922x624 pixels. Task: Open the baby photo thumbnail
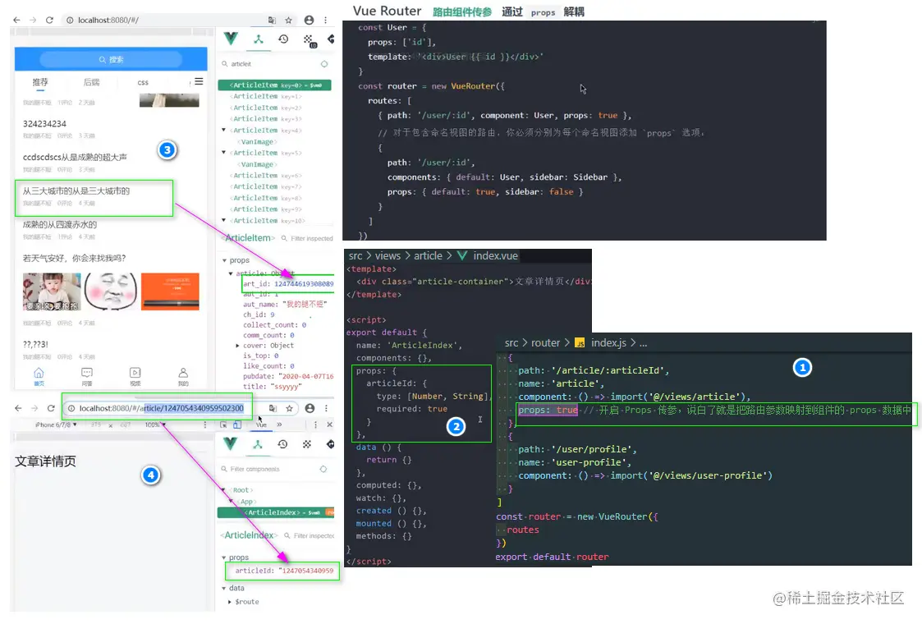tap(52, 291)
